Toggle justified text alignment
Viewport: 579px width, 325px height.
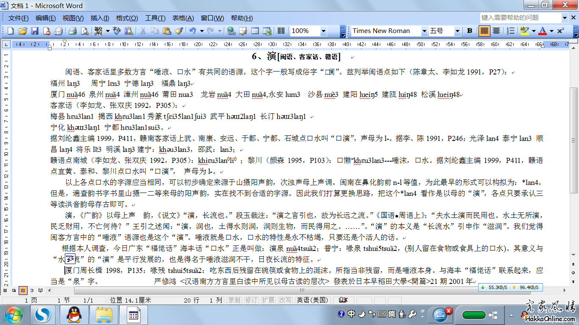(484, 31)
